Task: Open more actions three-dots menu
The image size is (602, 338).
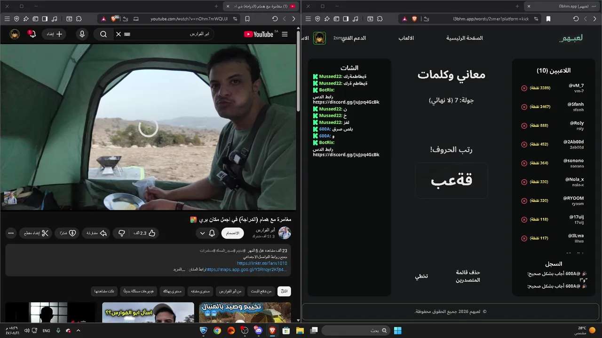Action: (11, 233)
